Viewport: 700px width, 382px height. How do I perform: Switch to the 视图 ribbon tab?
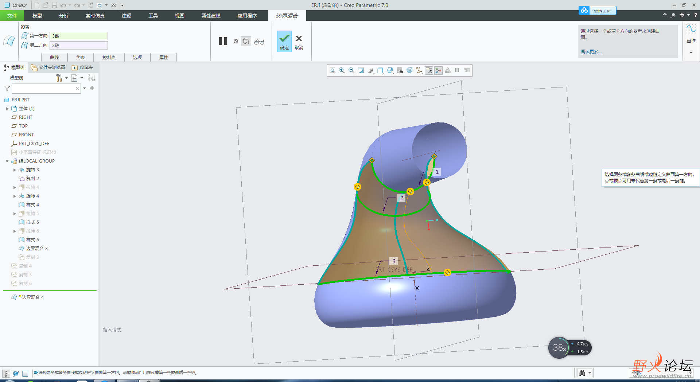[180, 16]
